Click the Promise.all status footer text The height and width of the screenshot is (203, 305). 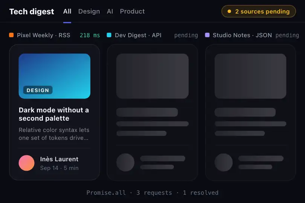152,192
